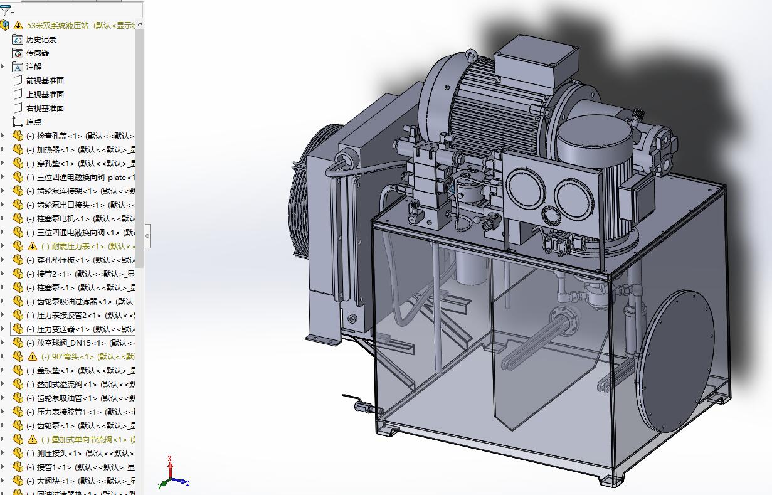Expand the 注解 annotations folder
The image size is (772, 495).
[x=3, y=67]
